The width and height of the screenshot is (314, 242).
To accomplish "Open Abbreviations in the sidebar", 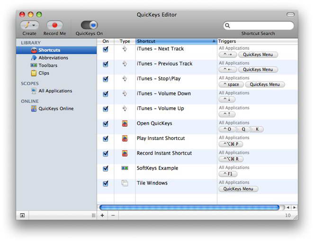I will [53, 58].
